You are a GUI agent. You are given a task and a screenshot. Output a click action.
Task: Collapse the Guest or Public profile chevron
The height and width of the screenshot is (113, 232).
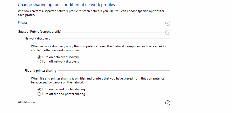point(168,32)
